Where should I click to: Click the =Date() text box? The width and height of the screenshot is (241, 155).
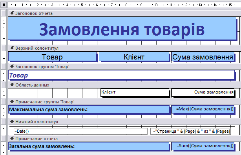(x=80, y=131)
